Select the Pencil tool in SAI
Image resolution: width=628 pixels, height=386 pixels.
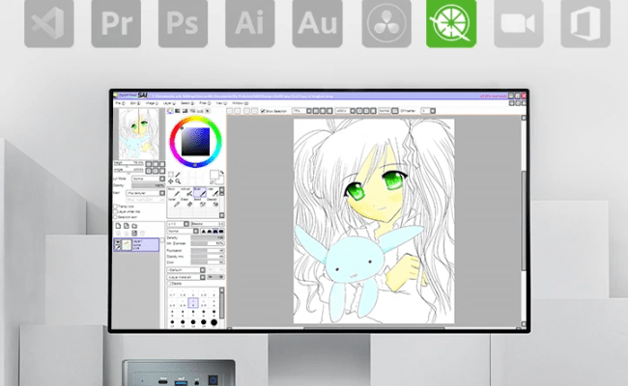click(x=176, y=192)
